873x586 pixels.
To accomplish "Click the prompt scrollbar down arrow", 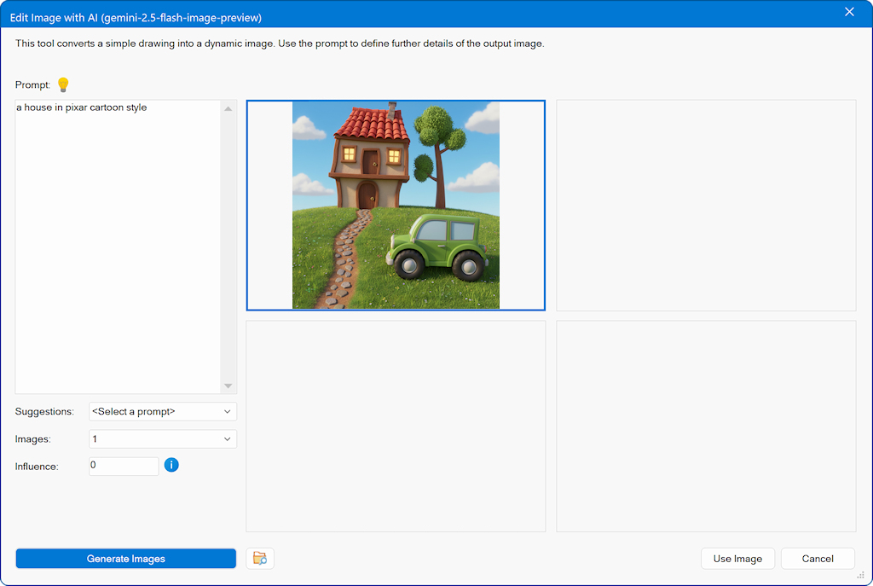I will [x=228, y=386].
